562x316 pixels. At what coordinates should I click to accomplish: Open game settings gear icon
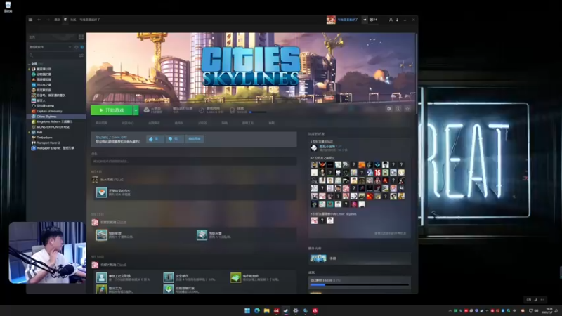click(389, 109)
